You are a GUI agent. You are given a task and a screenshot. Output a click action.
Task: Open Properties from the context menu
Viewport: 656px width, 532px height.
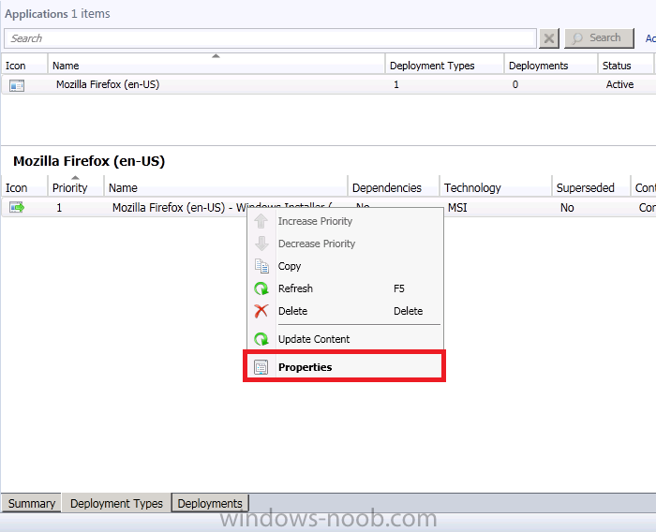click(x=344, y=367)
